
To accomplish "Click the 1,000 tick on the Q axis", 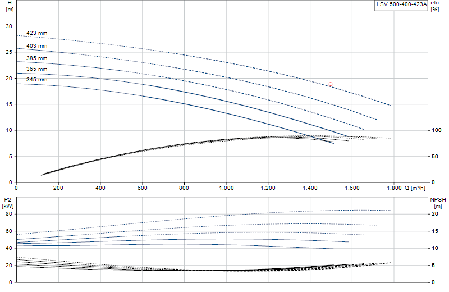I will 227,188.
